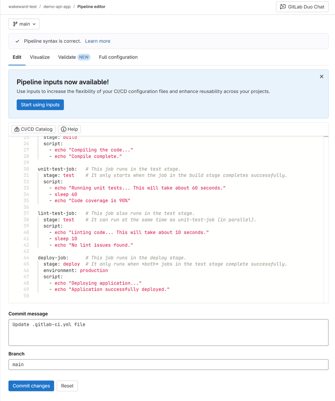Click the branch icon in branch selector
Viewport: 335px width, 401px height.
point(15,24)
